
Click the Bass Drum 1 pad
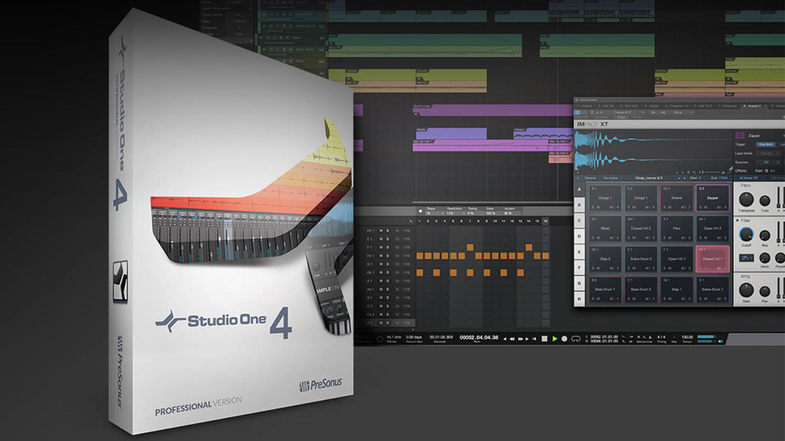pos(605,289)
